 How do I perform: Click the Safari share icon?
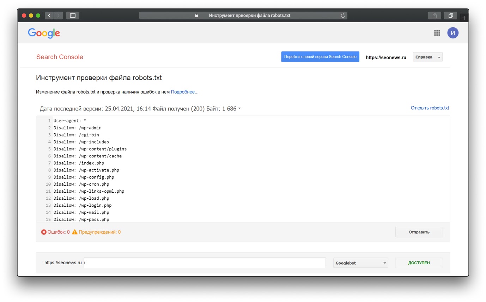[x=435, y=16]
